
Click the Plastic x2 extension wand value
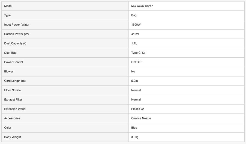(x=137, y=109)
